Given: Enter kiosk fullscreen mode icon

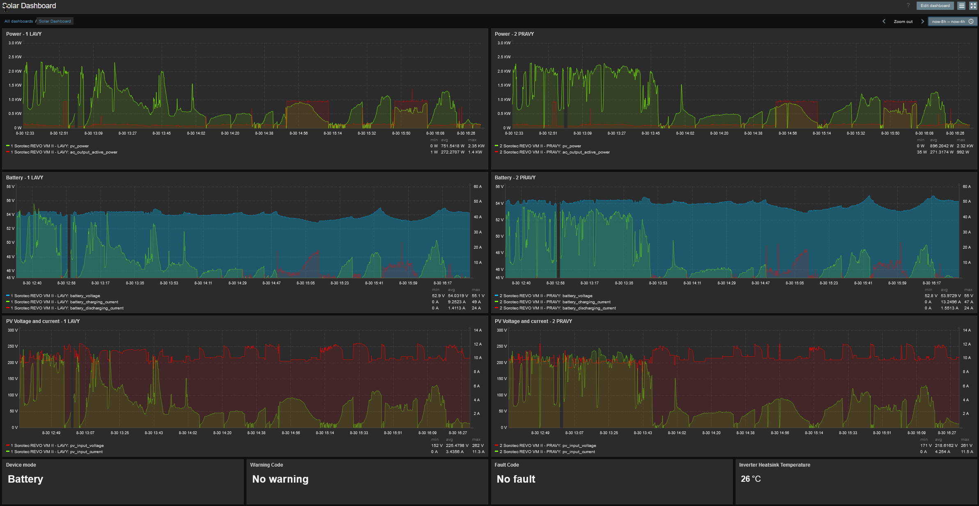Looking at the screenshot, I should 973,6.
